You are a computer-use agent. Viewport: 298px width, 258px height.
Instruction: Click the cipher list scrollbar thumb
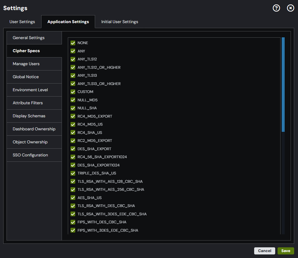tap(283, 84)
